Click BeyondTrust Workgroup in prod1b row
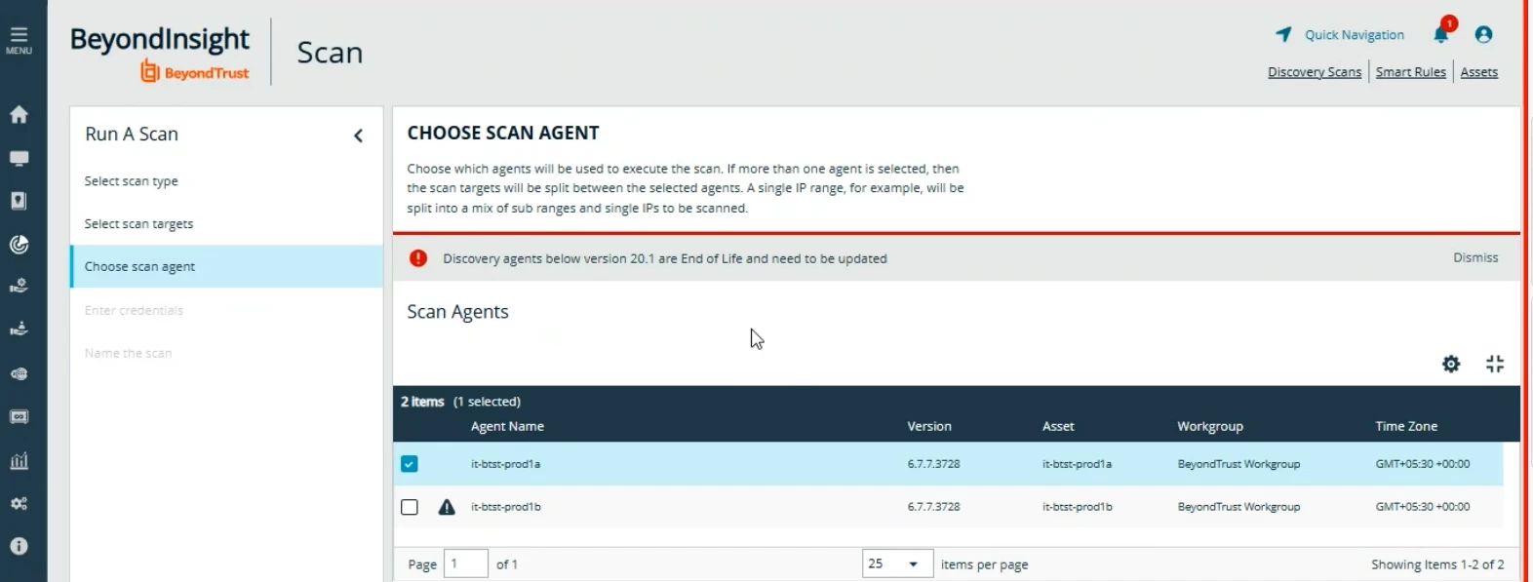Viewport: 1533px width, 582px height. pyautogui.click(x=1238, y=507)
